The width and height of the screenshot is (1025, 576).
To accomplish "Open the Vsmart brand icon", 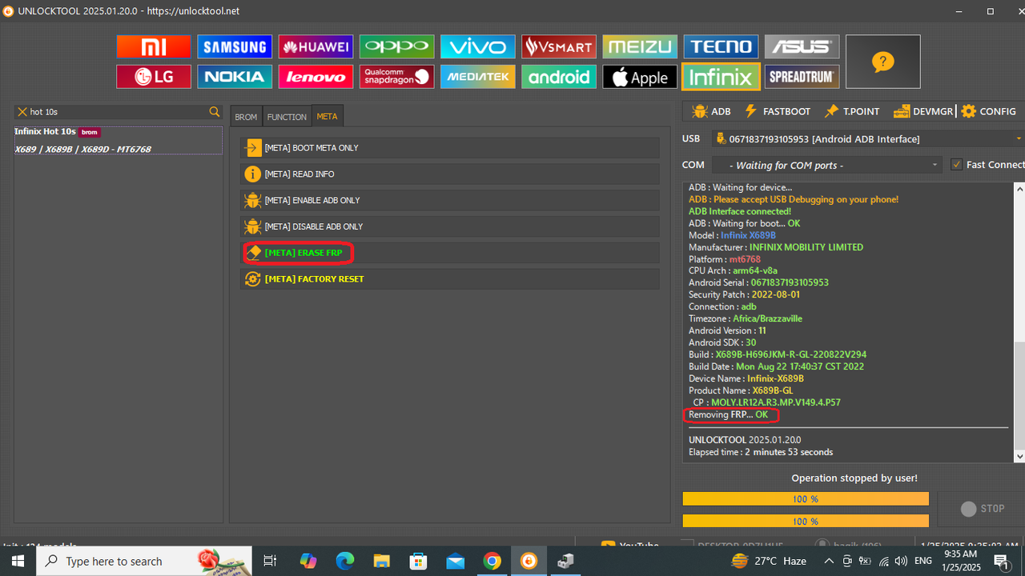I will click(558, 47).
